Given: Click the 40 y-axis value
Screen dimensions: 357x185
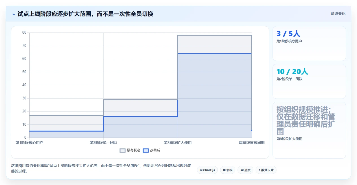Looking at the screenshot, I should 24,85.
